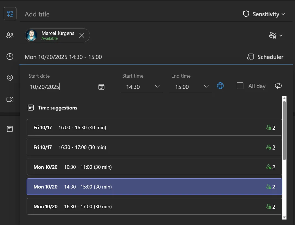Open time zone globe icon
This screenshot has width=295, height=225.
[220, 86]
